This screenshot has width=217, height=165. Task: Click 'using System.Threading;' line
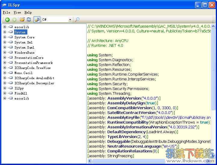point(109,94)
